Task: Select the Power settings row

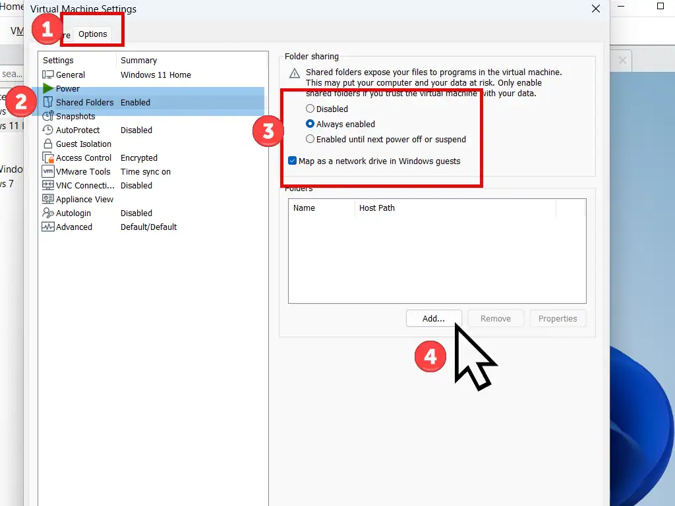Action: (153, 89)
